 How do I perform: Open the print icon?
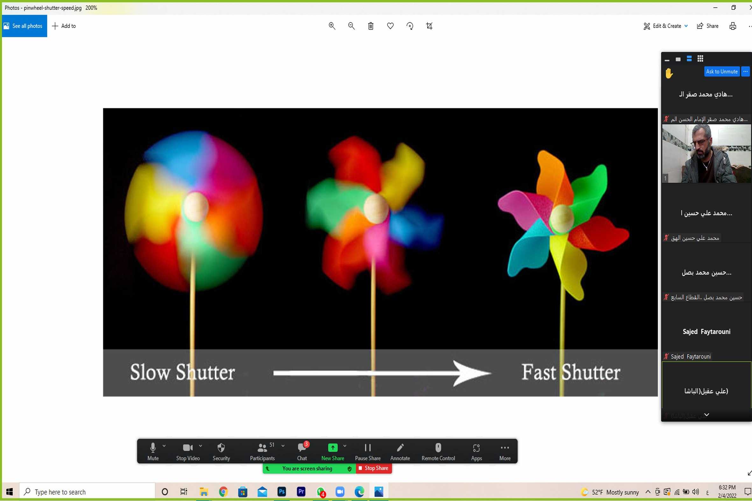click(x=733, y=26)
